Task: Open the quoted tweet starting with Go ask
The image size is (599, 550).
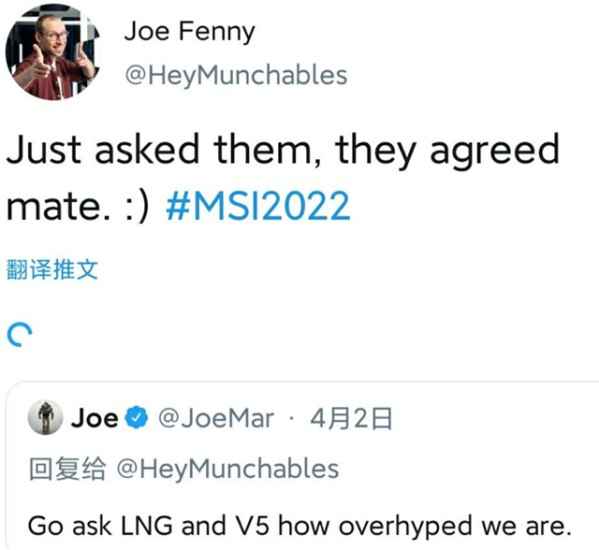Action: click(299, 526)
